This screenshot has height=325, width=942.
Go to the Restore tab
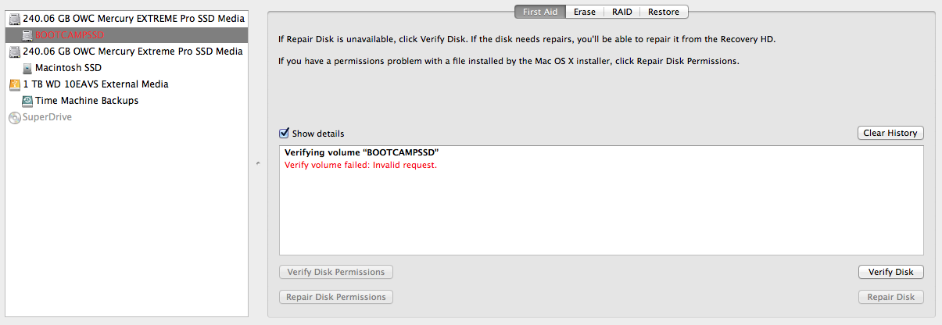click(x=664, y=12)
